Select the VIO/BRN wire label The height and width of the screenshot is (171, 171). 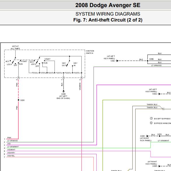(80, 86)
